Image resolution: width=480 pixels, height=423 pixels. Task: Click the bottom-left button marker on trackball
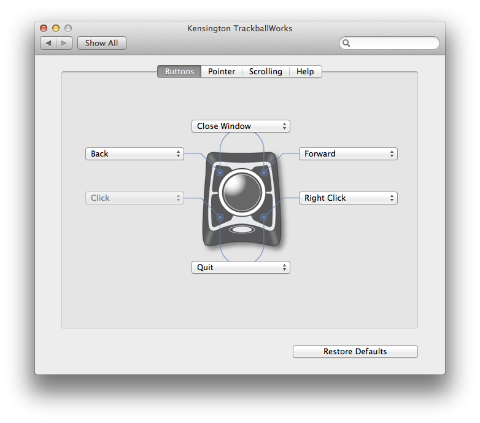click(x=220, y=217)
